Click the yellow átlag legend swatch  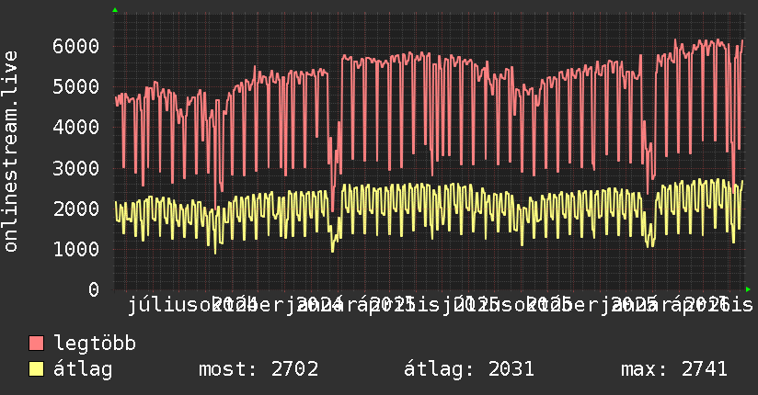(x=36, y=369)
